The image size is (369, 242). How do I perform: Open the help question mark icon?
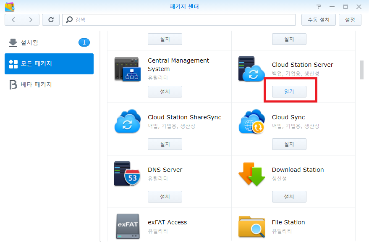pyautogui.click(x=319, y=7)
